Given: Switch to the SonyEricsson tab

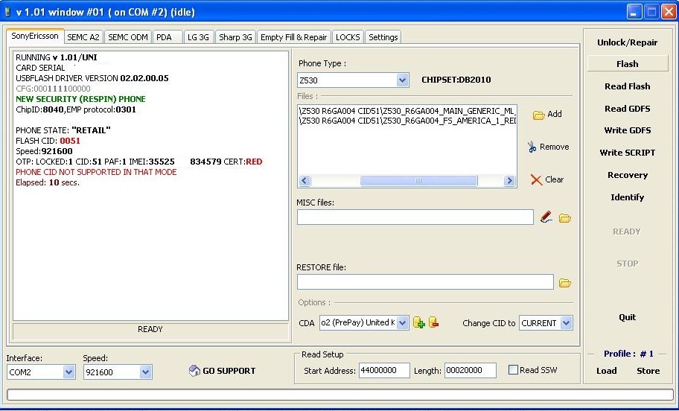Looking at the screenshot, I should pyautogui.click(x=35, y=36).
